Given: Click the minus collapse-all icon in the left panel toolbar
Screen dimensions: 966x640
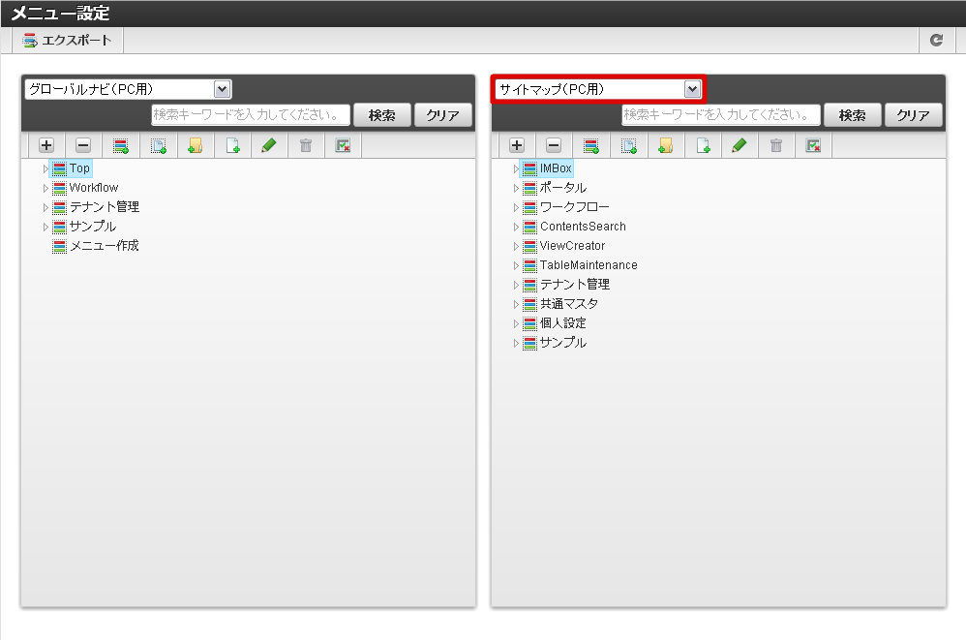Looking at the screenshot, I should (x=83, y=145).
